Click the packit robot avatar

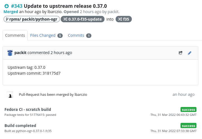point(10,53)
